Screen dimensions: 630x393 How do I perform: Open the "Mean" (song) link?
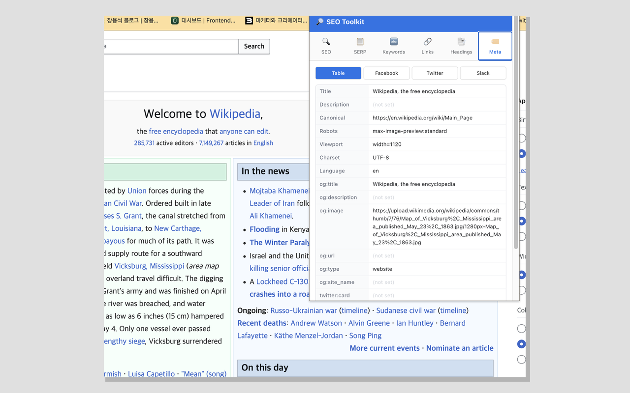(204, 374)
